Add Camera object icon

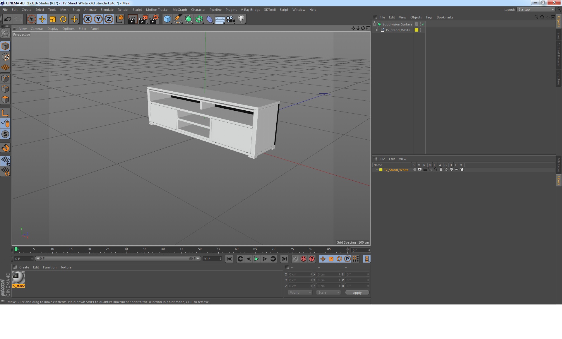pos(230,19)
